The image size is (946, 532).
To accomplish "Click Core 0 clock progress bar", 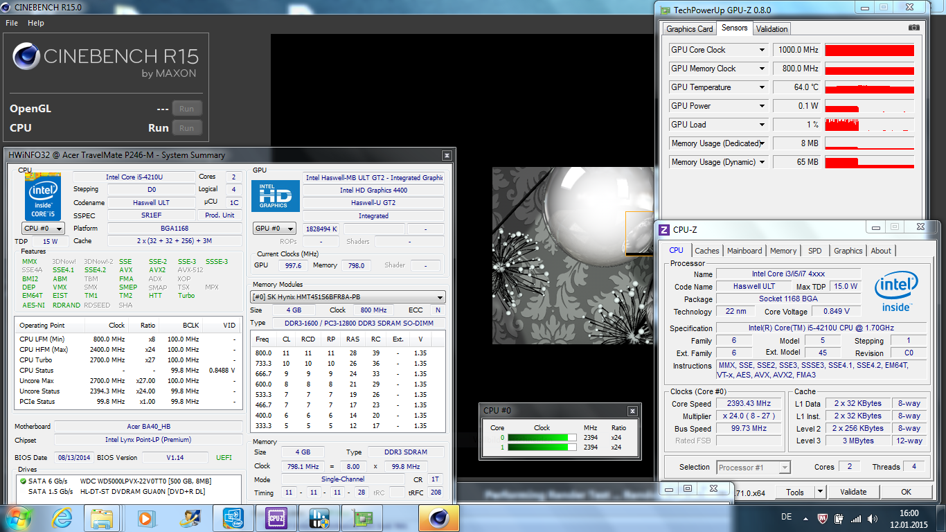I will (x=542, y=438).
